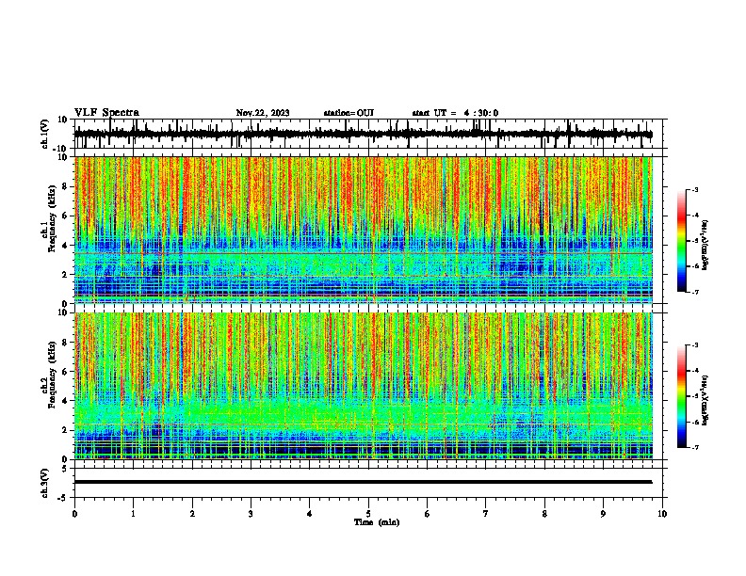Click the "start UT = 4:30:0" header text

[x=455, y=113]
